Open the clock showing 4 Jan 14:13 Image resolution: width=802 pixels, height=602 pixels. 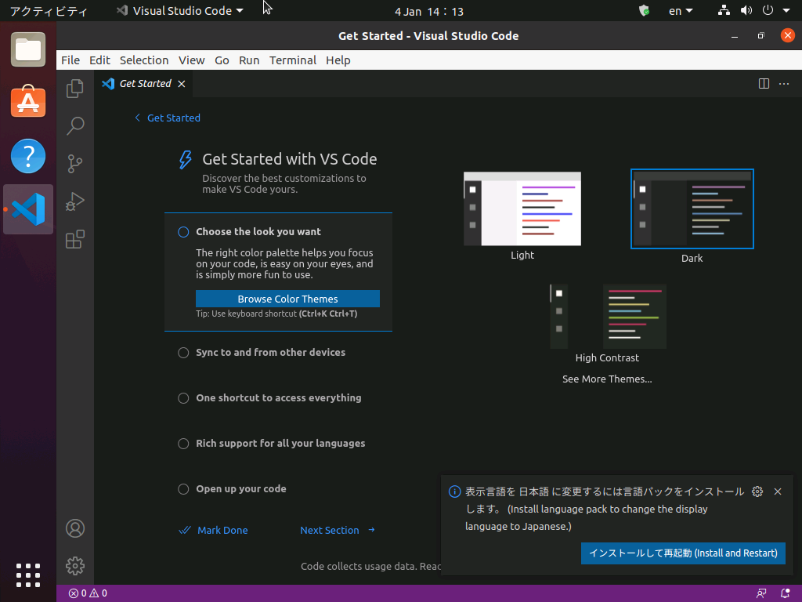point(428,11)
